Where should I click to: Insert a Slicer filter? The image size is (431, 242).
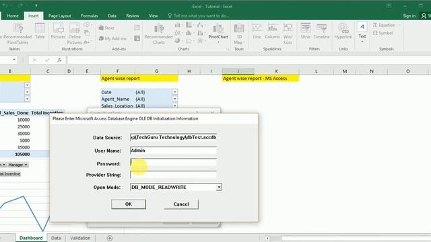(x=305, y=31)
